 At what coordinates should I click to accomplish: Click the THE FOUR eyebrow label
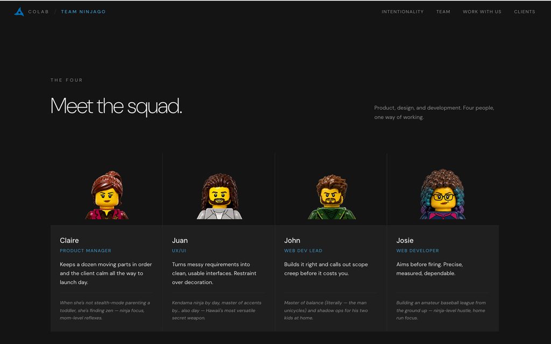coord(66,80)
